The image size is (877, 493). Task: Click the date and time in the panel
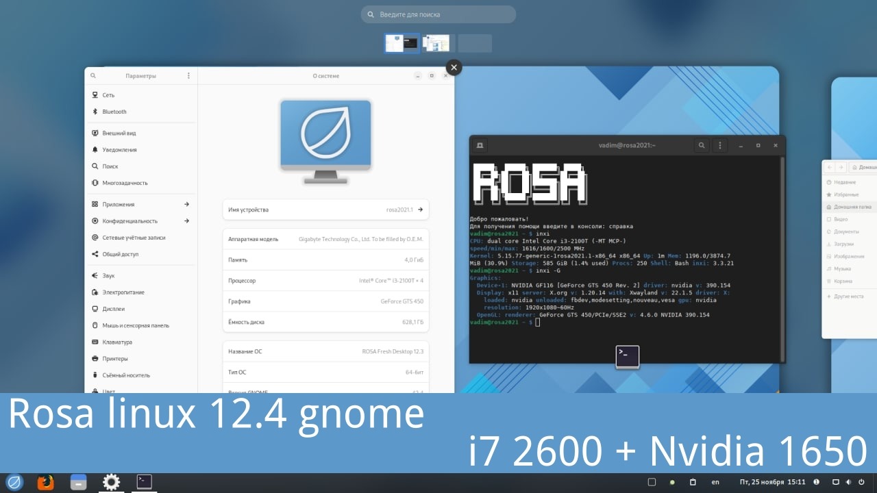tap(773, 482)
